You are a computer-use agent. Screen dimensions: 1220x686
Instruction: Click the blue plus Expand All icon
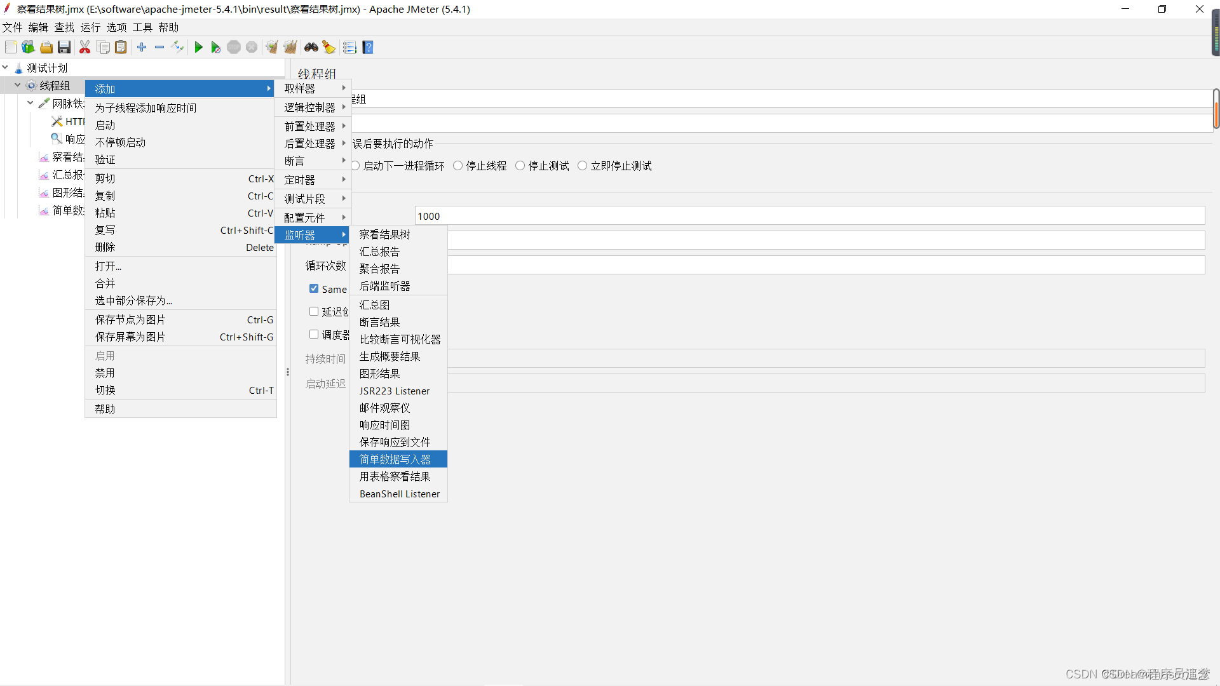[x=142, y=48]
